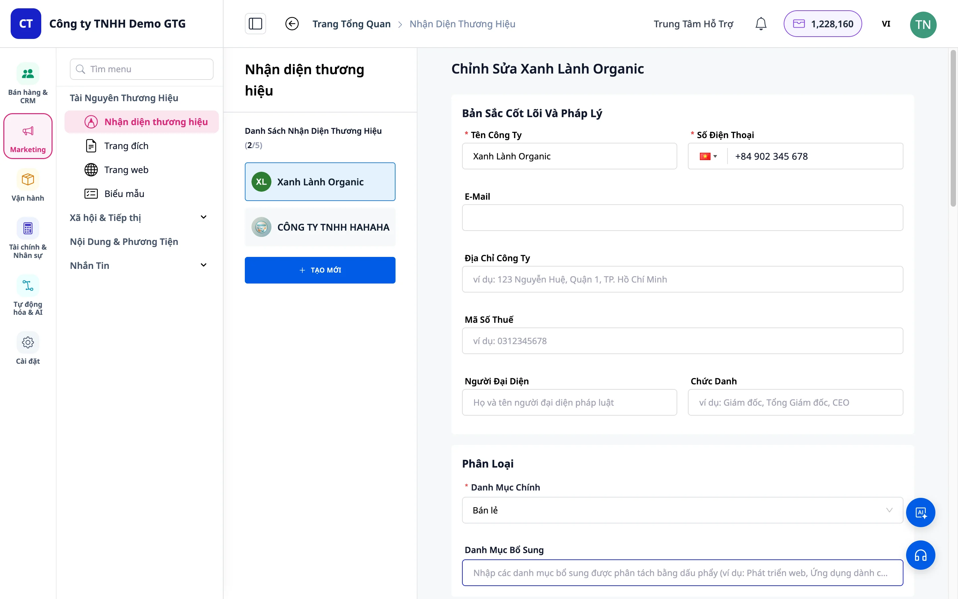Click the back arrow icon
This screenshot has height=599, width=958.
[x=292, y=24]
